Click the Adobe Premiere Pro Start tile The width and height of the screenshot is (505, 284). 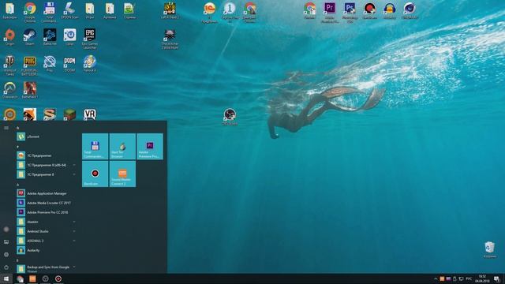coord(150,147)
